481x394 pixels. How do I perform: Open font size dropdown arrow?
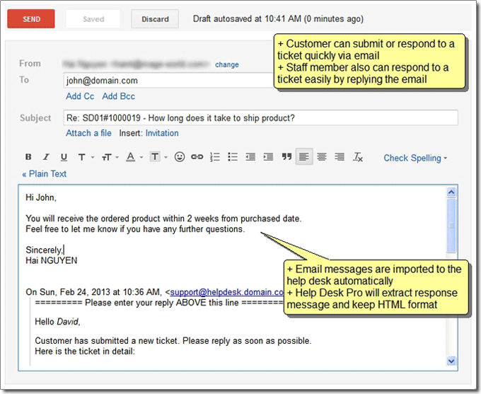[x=117, y=158]
